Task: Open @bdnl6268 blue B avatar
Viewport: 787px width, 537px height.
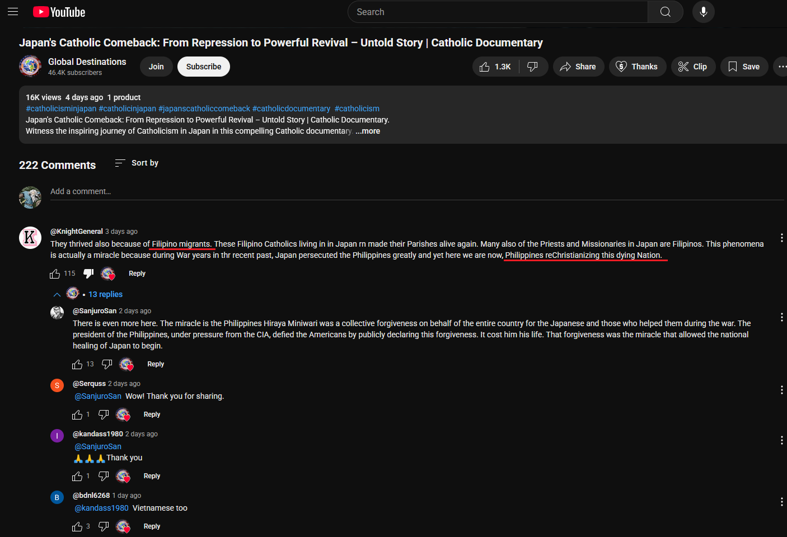Action: coord(57,497)
